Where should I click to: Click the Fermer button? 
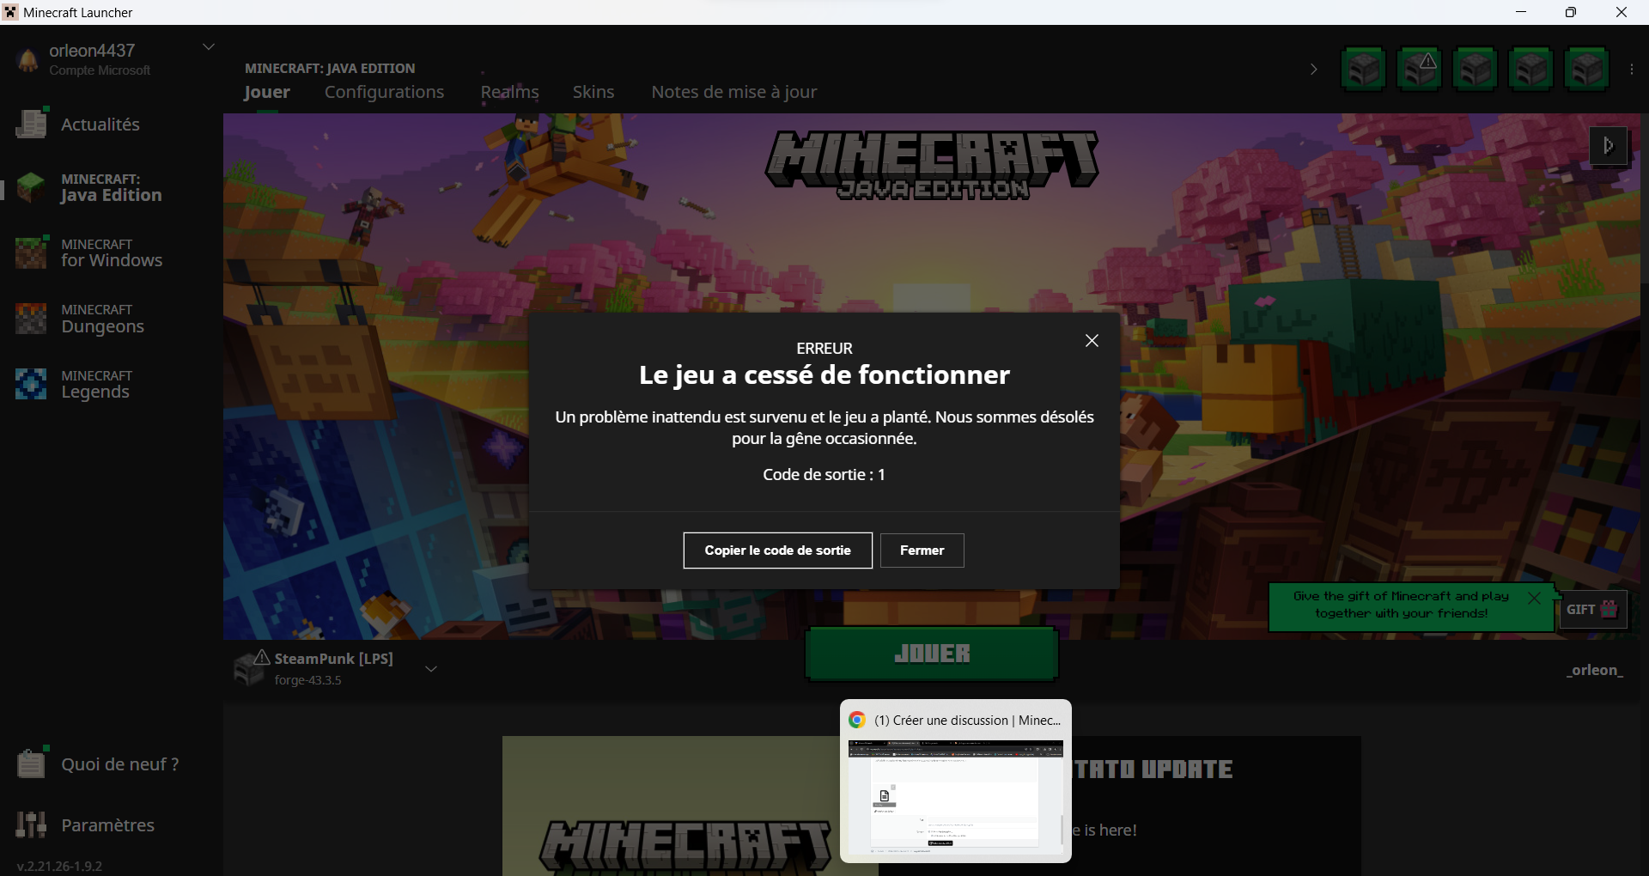(922, 551)
